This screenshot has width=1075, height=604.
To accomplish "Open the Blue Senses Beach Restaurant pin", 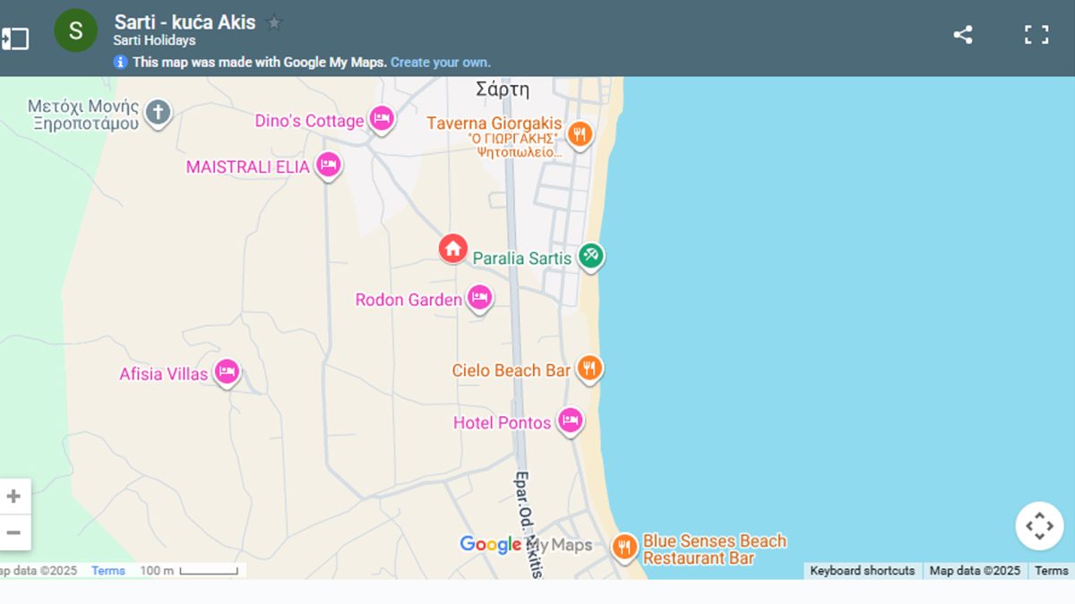I will point(624,545).
